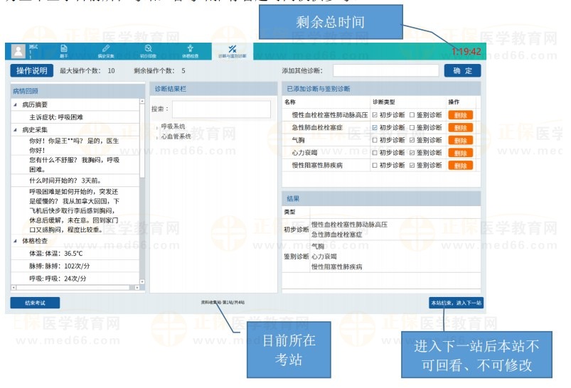Toggle 初步诊断 for 急性肺血栓栓塞症
The image size is (571, 388).
pos(375,128)
